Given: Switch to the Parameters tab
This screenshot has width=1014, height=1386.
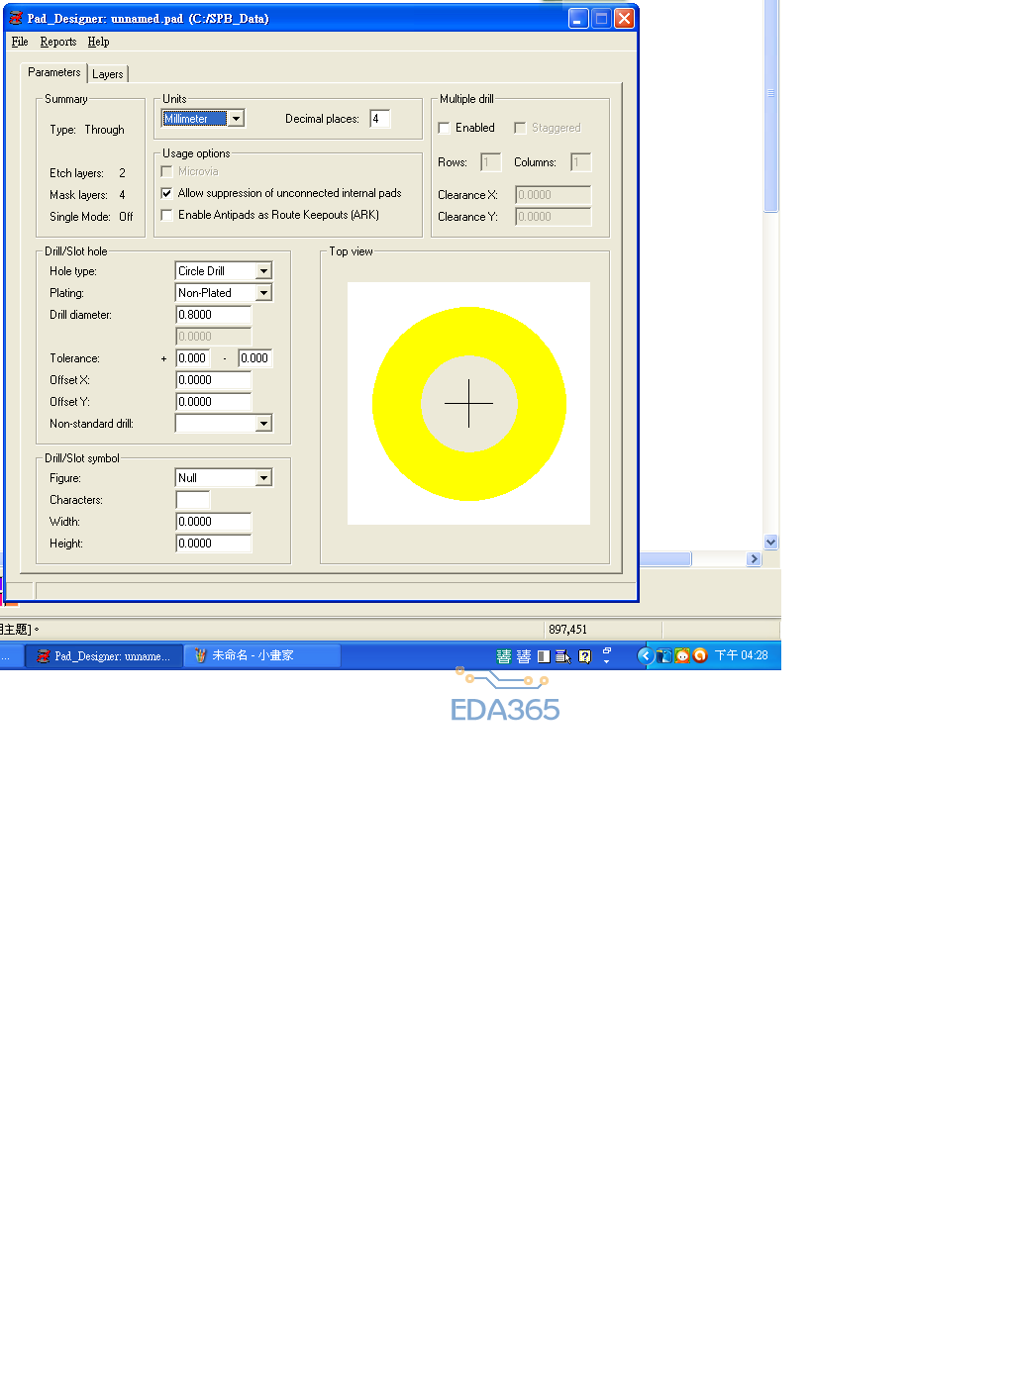Looking at the screenshot, I should click(54, 72).
